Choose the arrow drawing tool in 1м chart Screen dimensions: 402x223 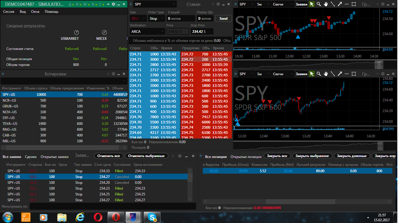click(x=339, y=74)
